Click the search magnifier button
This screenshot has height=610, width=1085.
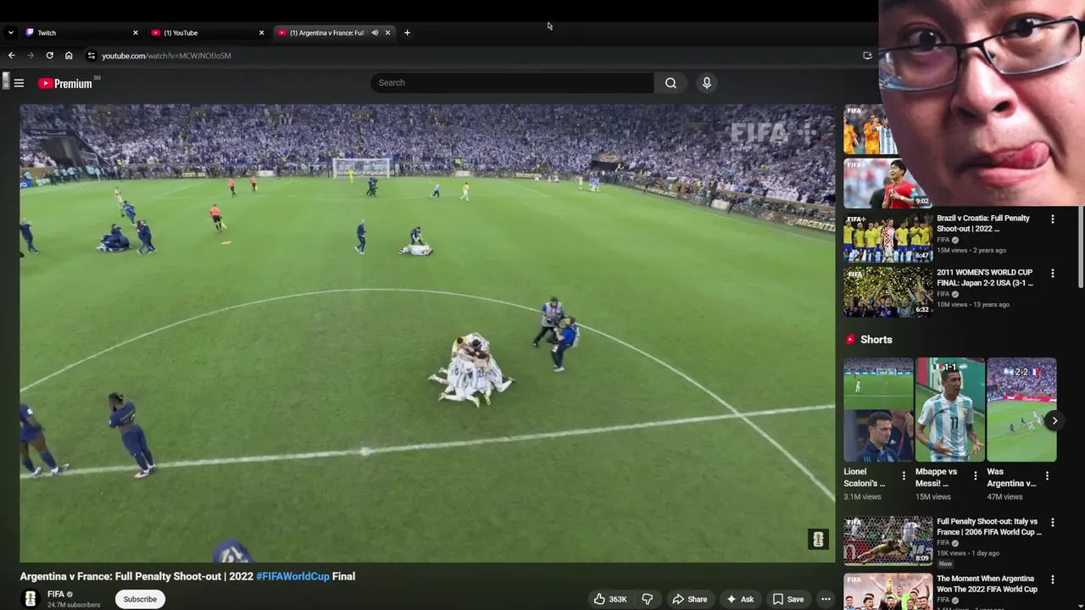pyautogui.click(x=670, y=83)
